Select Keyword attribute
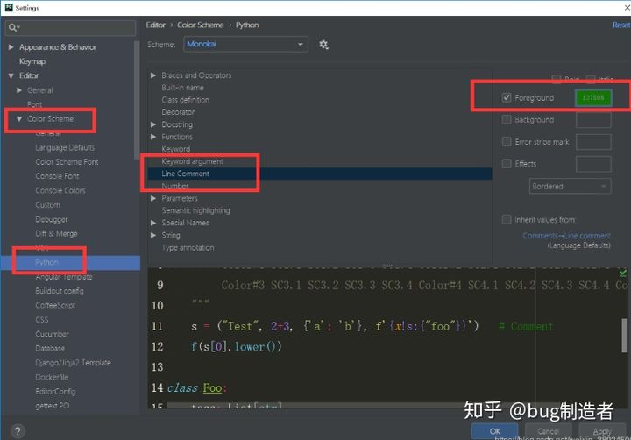This screenshot has height=440, width=631. click(176, 149)
